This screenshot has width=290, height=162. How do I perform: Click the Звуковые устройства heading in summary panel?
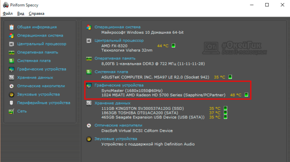tap(116, 139)
